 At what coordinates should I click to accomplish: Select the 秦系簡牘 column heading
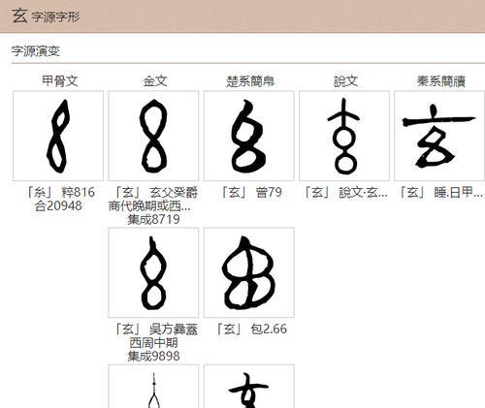[x=441, y=81]
